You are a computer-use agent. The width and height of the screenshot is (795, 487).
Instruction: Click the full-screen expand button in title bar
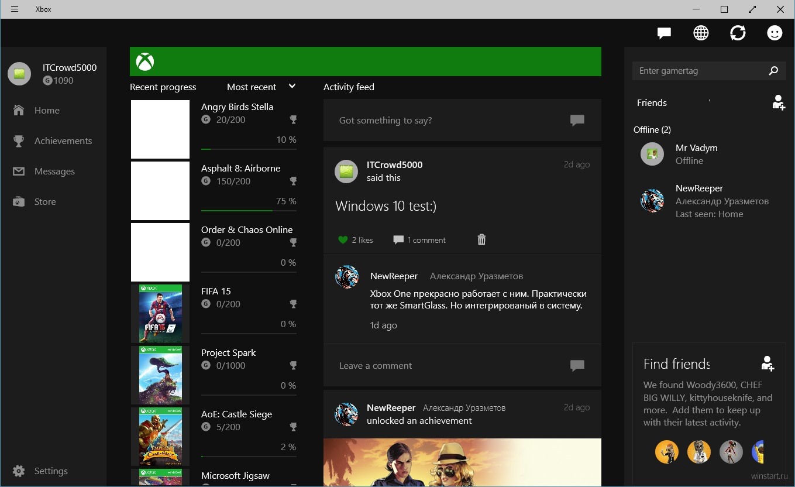point(752,9)
